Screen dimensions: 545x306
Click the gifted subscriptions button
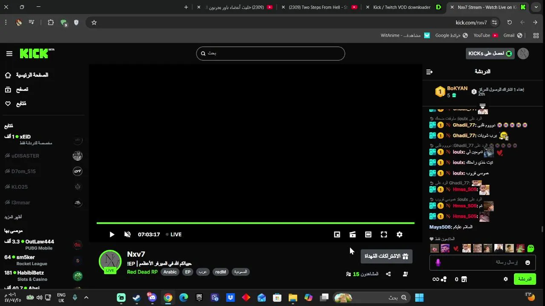click(387, 256)
